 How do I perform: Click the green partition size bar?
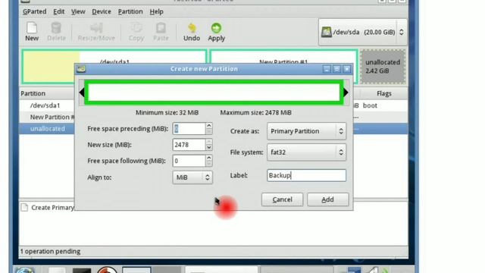pos(214,93)
